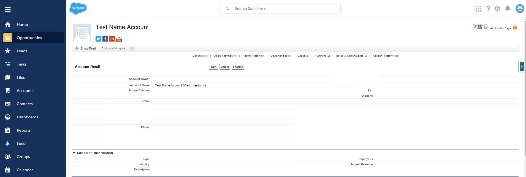This screenshot has height=177, width=526.
Task: Click the account building thumbnail image
Action: tap(82, 32)
